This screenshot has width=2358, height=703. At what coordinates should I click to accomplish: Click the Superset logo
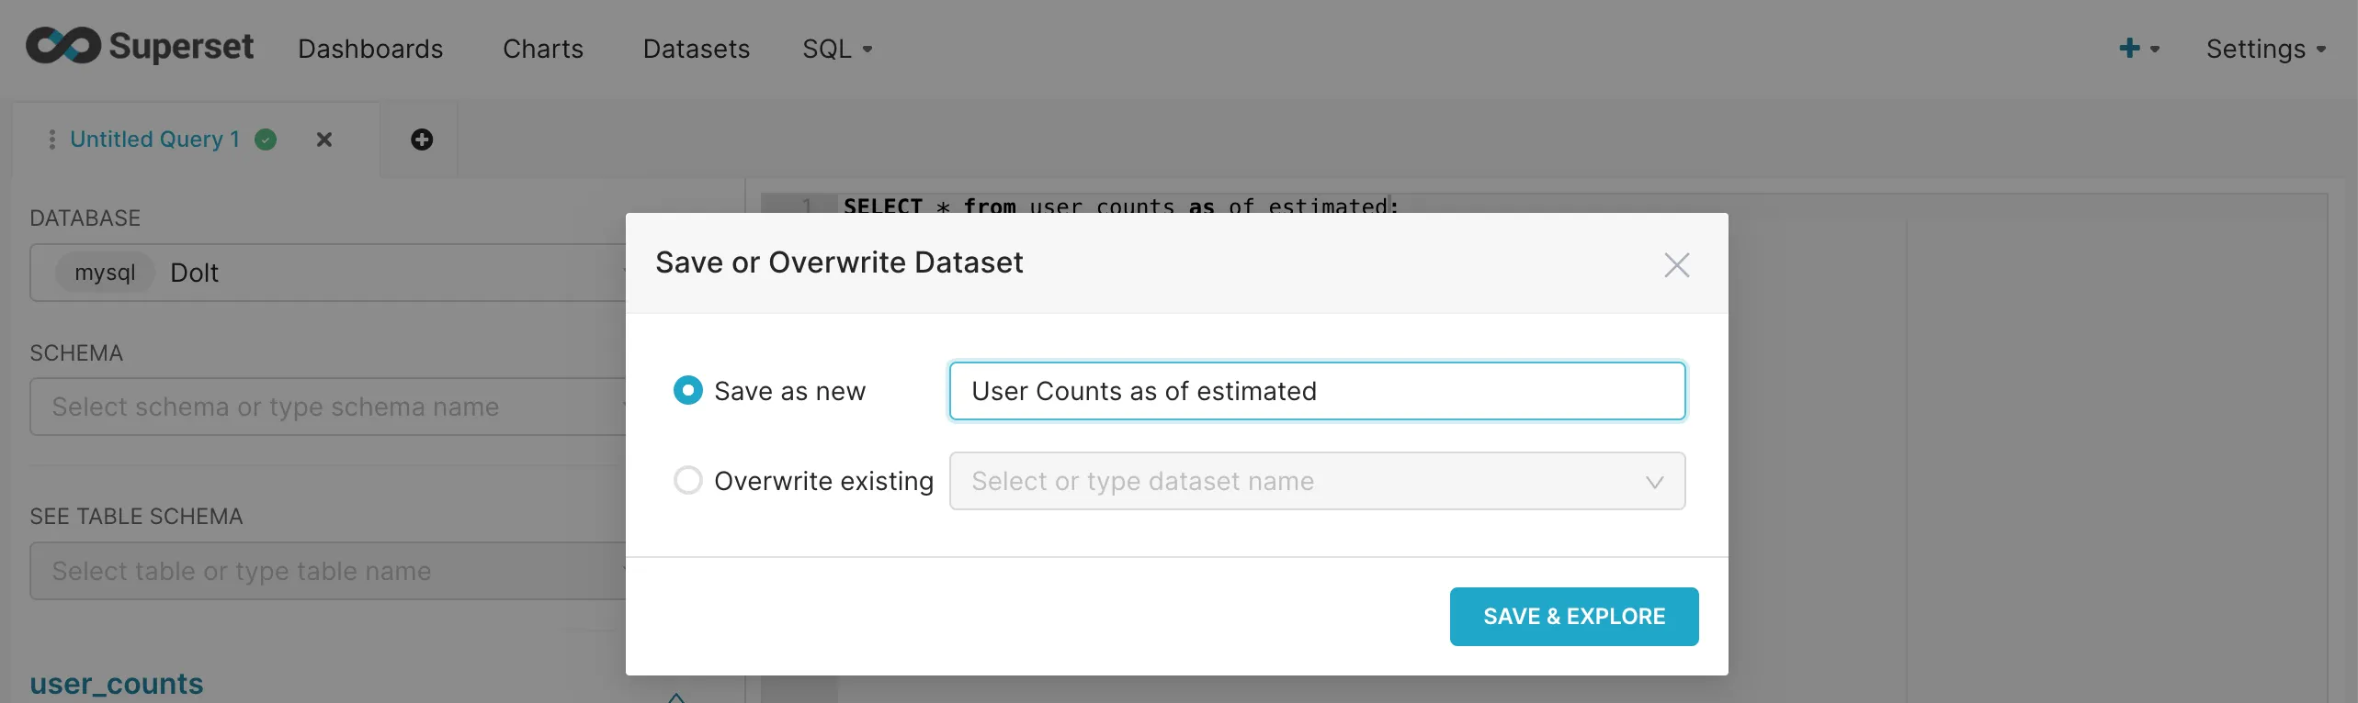click(140, 46)
